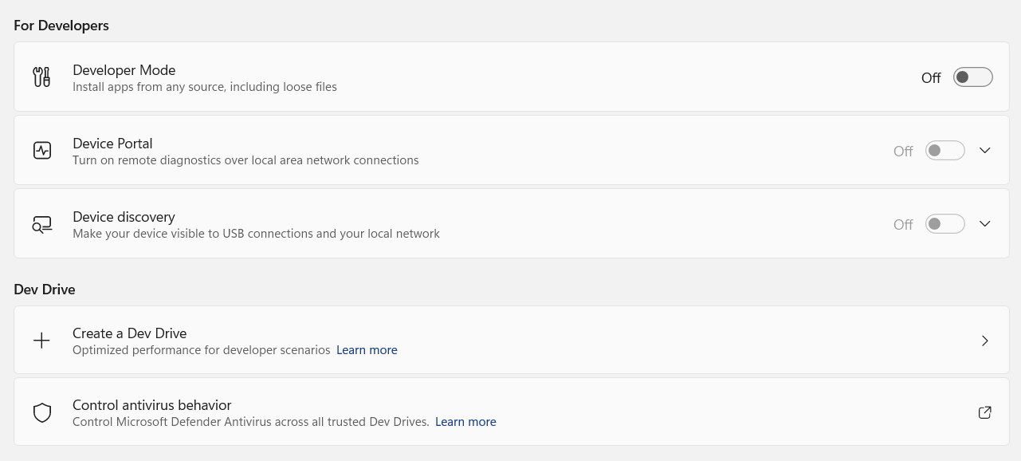Viewport: 1021px width, 461px height.
Task: Select the Developer Mode title text
Action: tap(124, 70)
